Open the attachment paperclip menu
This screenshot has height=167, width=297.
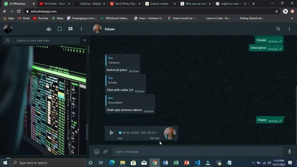(x=105, y=152)
